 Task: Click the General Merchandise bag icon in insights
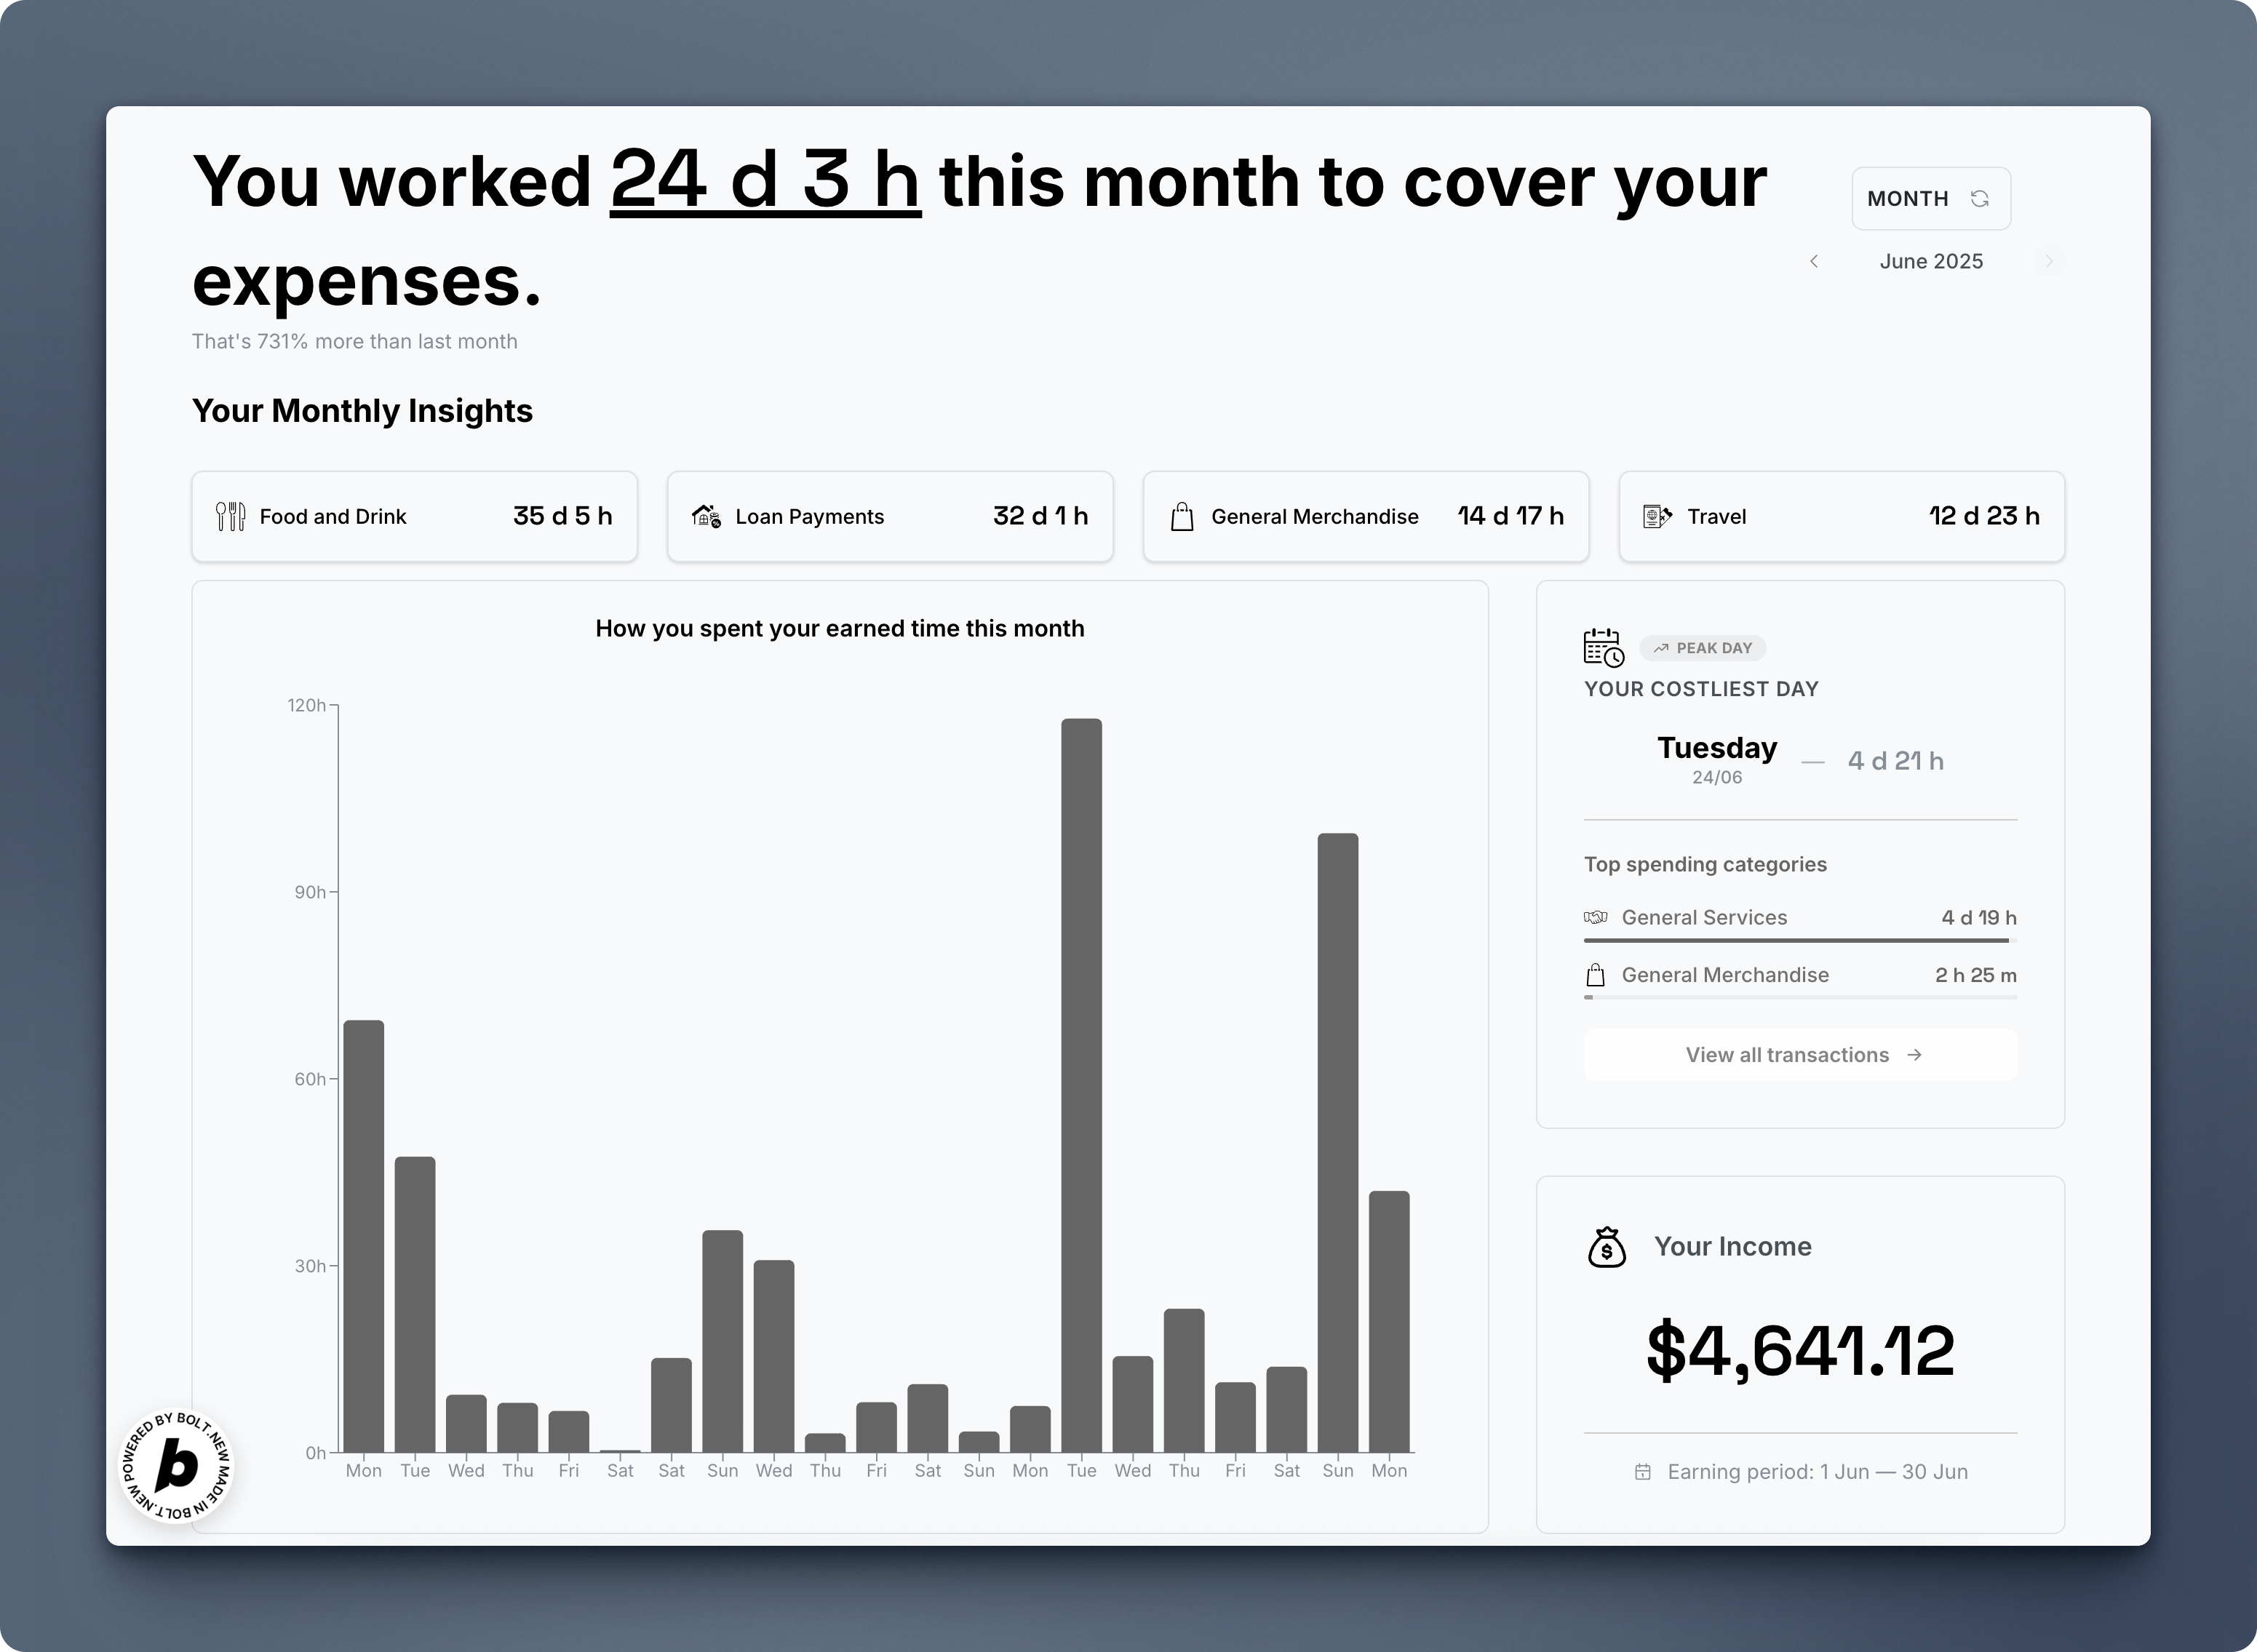pyautogui.click(x=1182, y=516)
